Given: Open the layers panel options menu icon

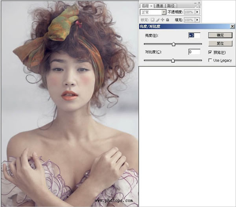Looking at the screenshot, I should 199,7.
